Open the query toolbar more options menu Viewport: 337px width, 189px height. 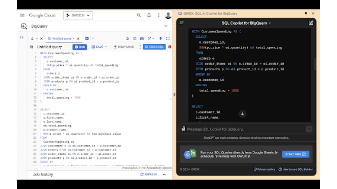pos(140,47)
